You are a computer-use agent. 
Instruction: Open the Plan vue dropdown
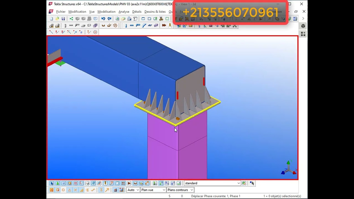point(153,190)
